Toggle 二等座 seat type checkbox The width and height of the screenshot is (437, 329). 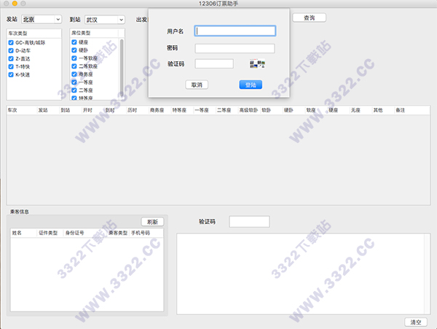[x=74, y=90]
